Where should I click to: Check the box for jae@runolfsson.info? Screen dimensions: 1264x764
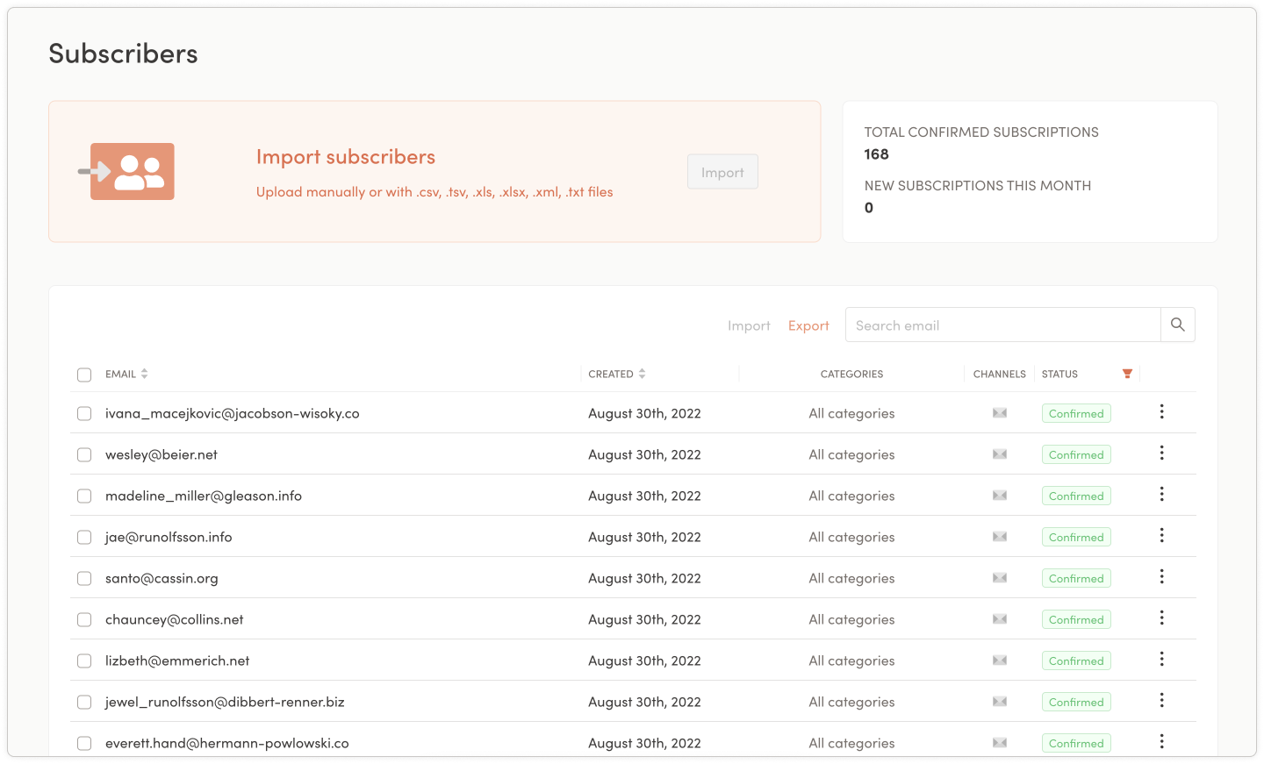(x=84, y=537)
